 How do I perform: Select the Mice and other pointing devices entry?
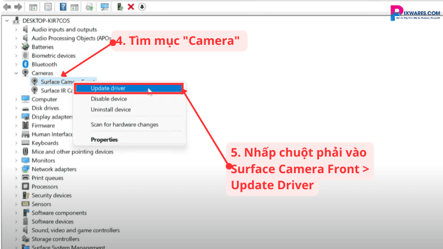72,152
